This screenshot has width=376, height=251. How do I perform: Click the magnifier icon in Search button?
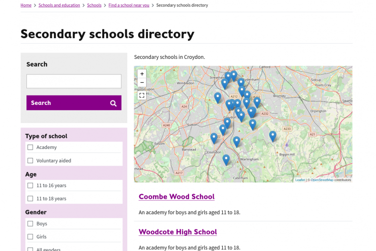coord(114,103)
